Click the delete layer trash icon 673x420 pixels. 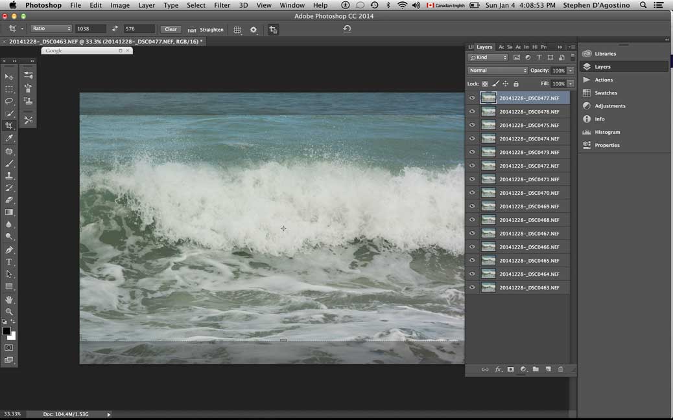point(561,370)
